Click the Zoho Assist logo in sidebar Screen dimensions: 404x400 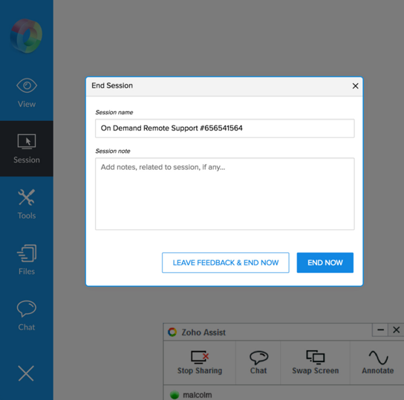click(26, 36)
